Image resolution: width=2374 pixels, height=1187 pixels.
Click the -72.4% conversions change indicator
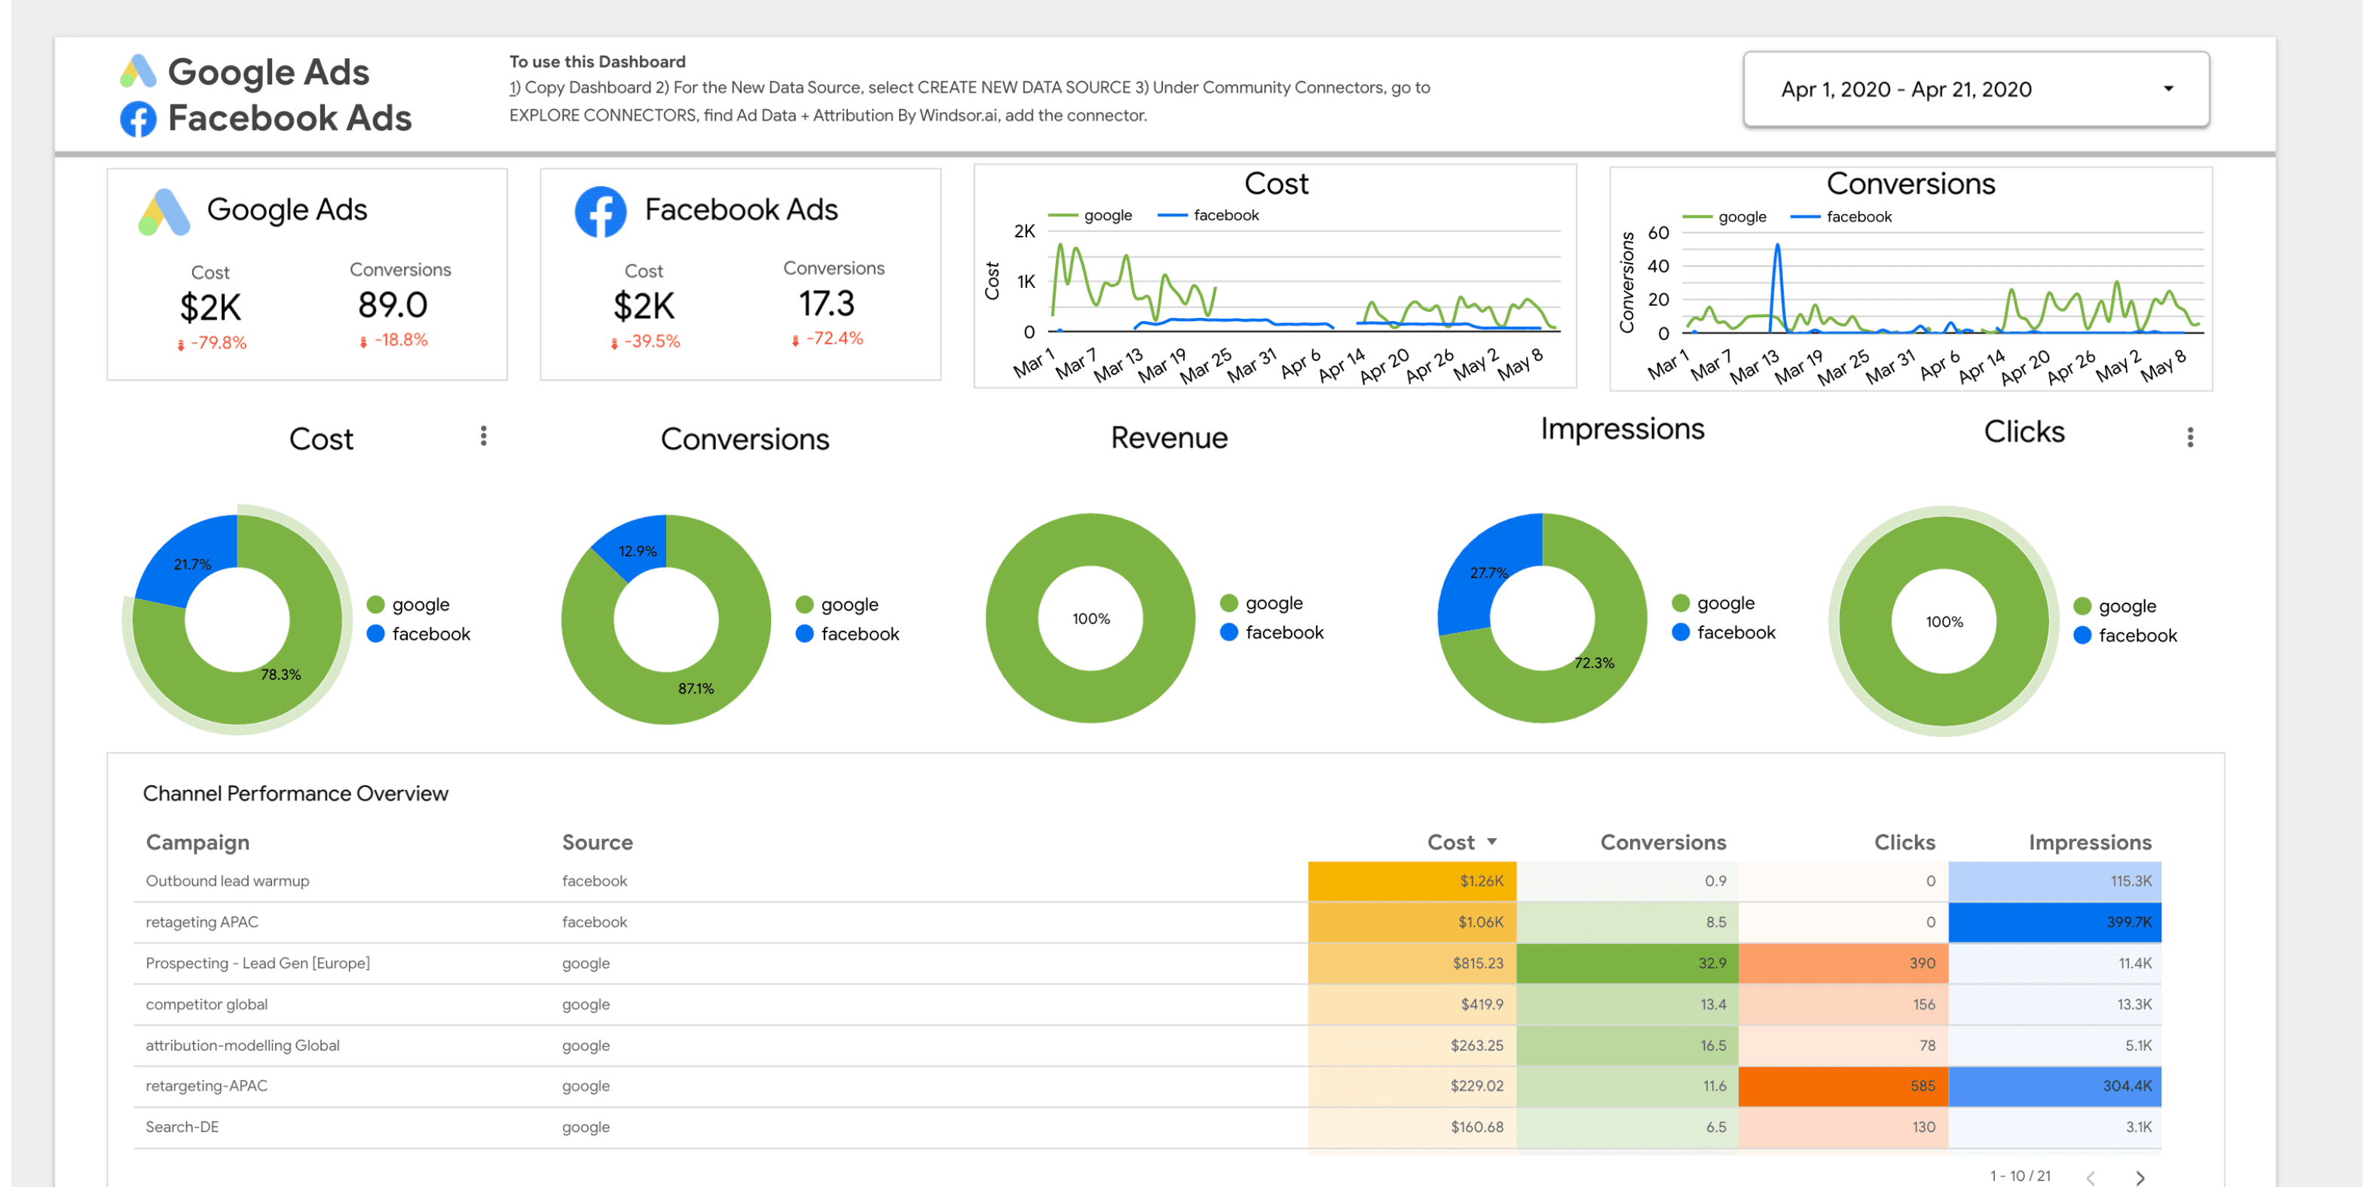(828, 338)
